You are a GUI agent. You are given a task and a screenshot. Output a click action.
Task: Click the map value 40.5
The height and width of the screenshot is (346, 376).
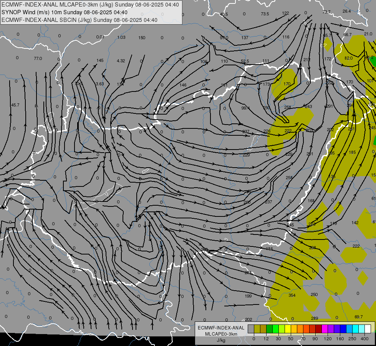coord(224,14)
